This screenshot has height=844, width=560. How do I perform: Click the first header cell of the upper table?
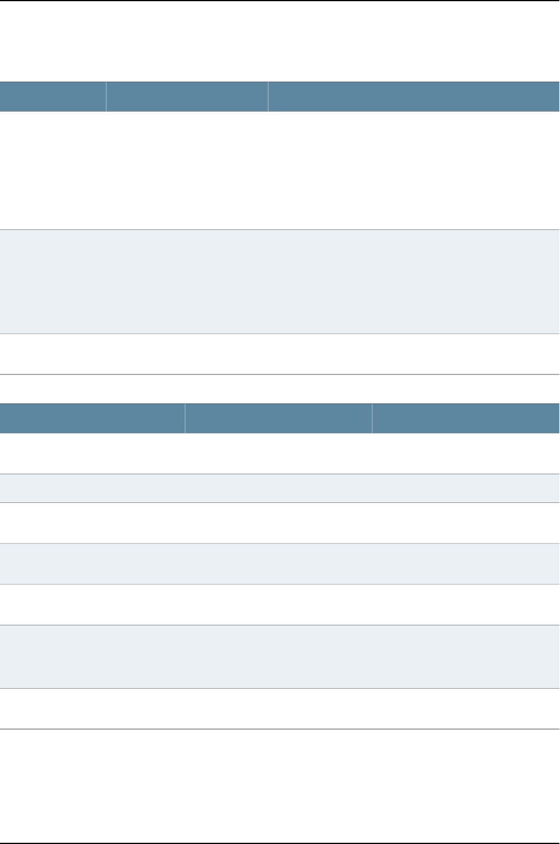coord(53,96)
